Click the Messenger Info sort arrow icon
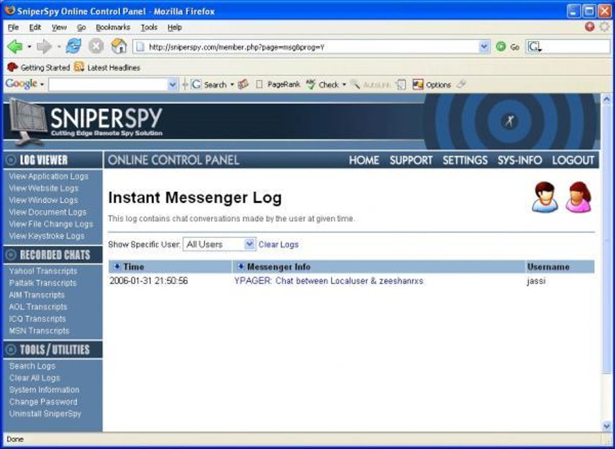 [241, 266]
